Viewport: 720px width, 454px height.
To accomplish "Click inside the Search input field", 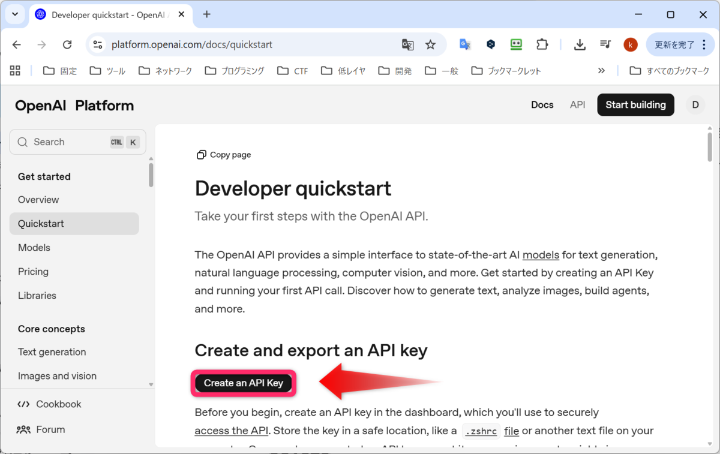I will pos(66,142).
